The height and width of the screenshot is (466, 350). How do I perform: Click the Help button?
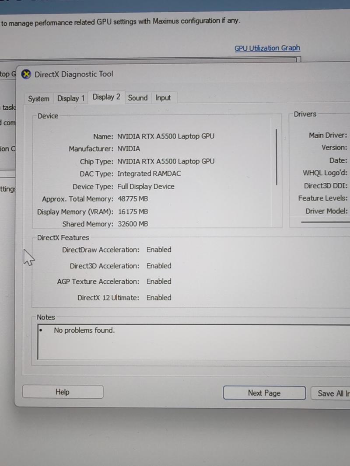pos(63,392)
